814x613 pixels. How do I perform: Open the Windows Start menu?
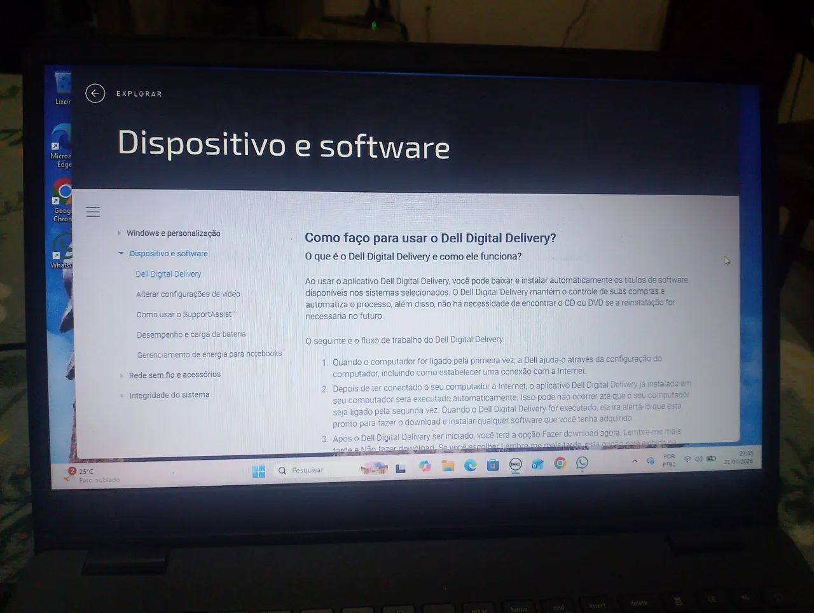coord(258,471)
